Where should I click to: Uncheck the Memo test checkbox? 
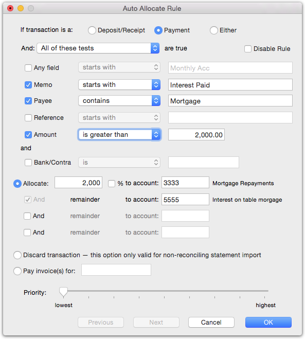28,85
